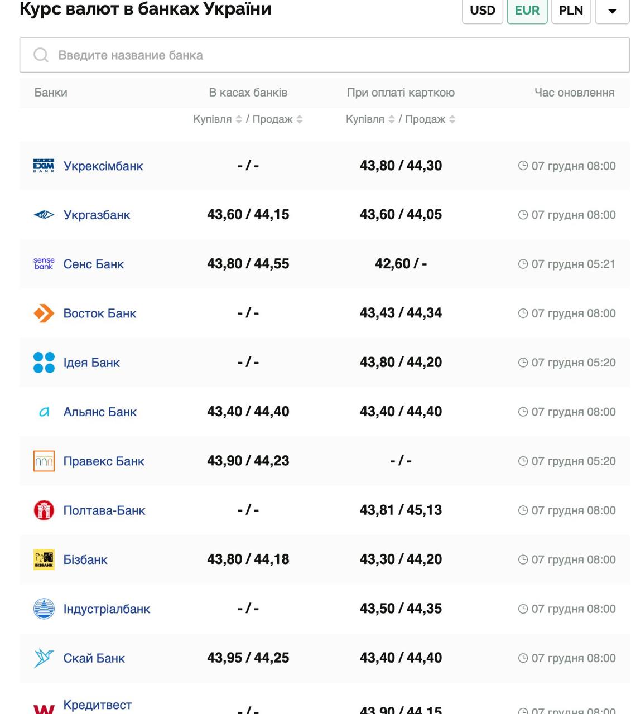This screenshot has height=714, width=631.
Task: Sort by cash desk Продаж rate
Action: 300,119
